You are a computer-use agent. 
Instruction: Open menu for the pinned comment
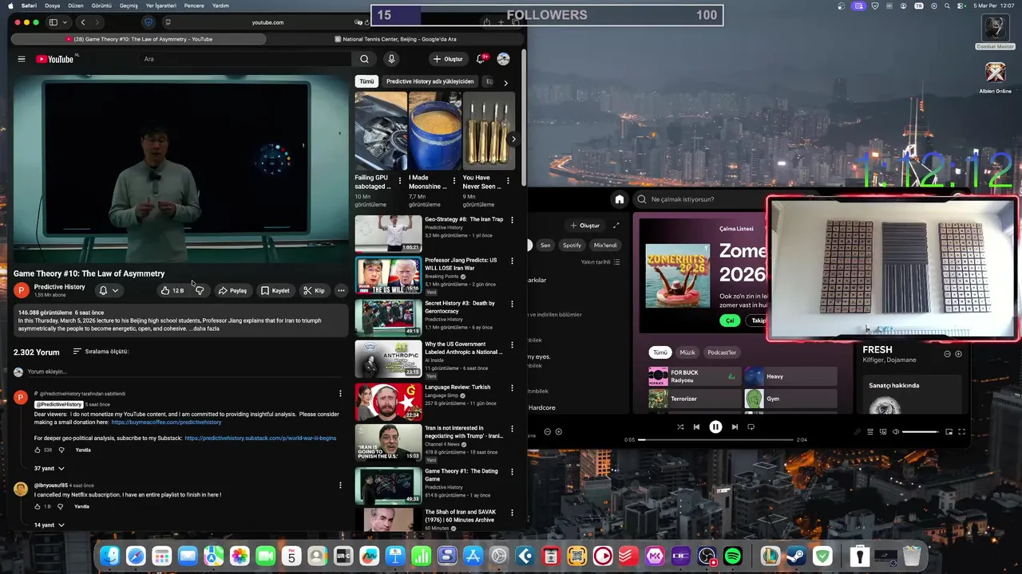click(x=340, y=393)
